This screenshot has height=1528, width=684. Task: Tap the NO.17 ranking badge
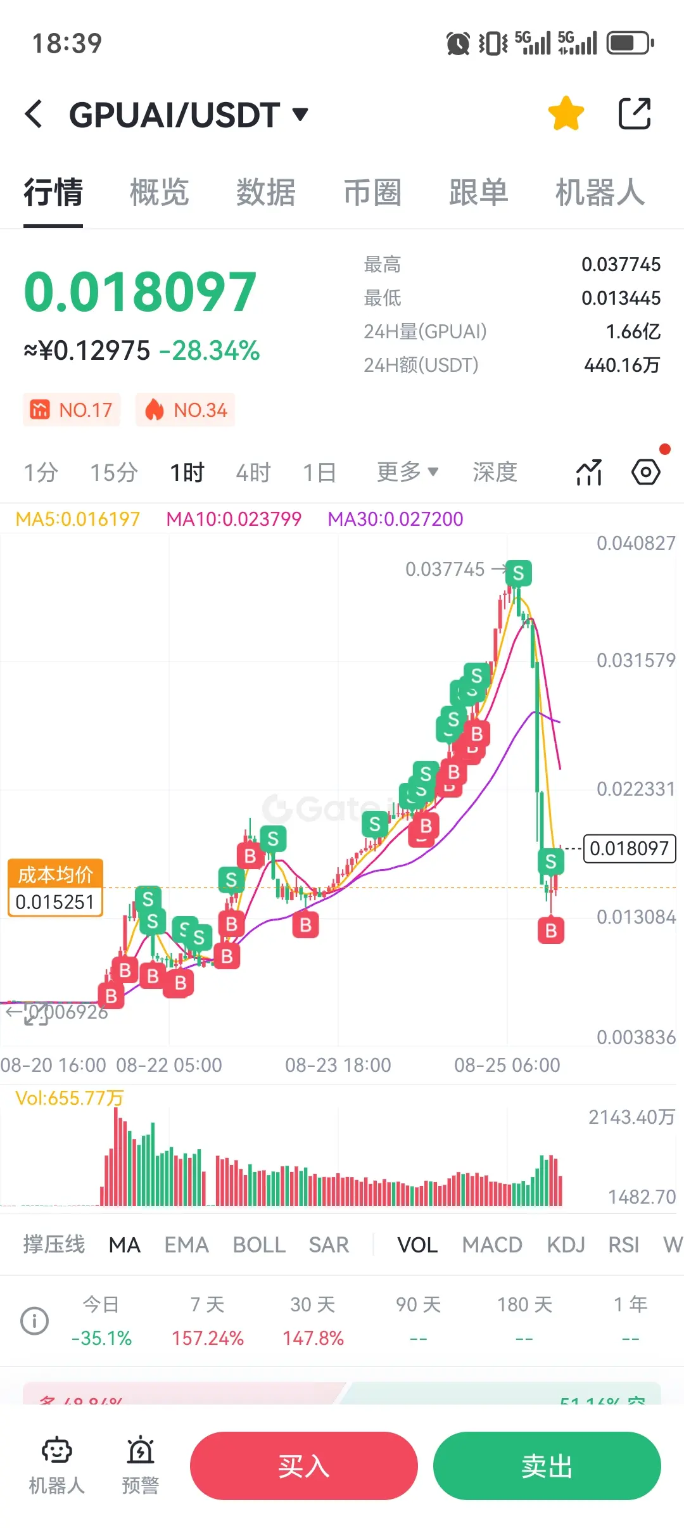(72, 410)
